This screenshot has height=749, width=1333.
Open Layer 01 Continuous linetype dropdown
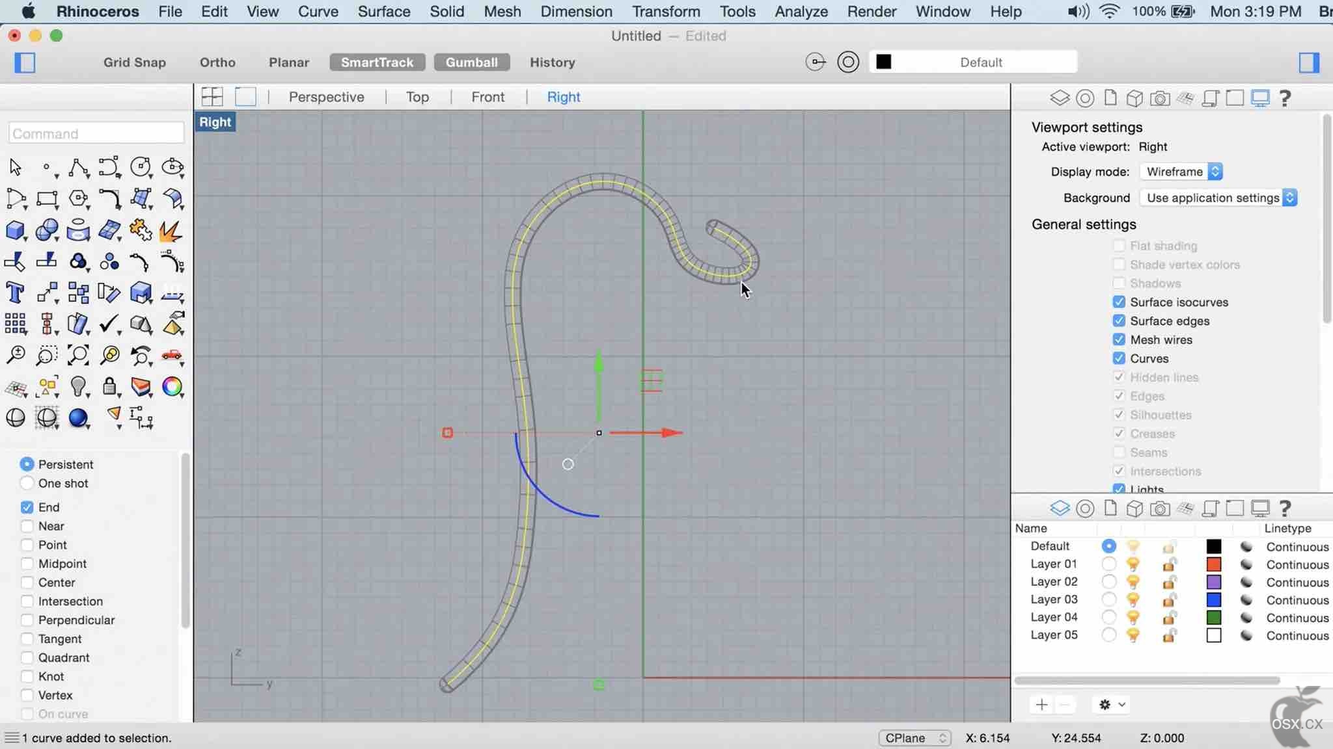pos(1297,564)
